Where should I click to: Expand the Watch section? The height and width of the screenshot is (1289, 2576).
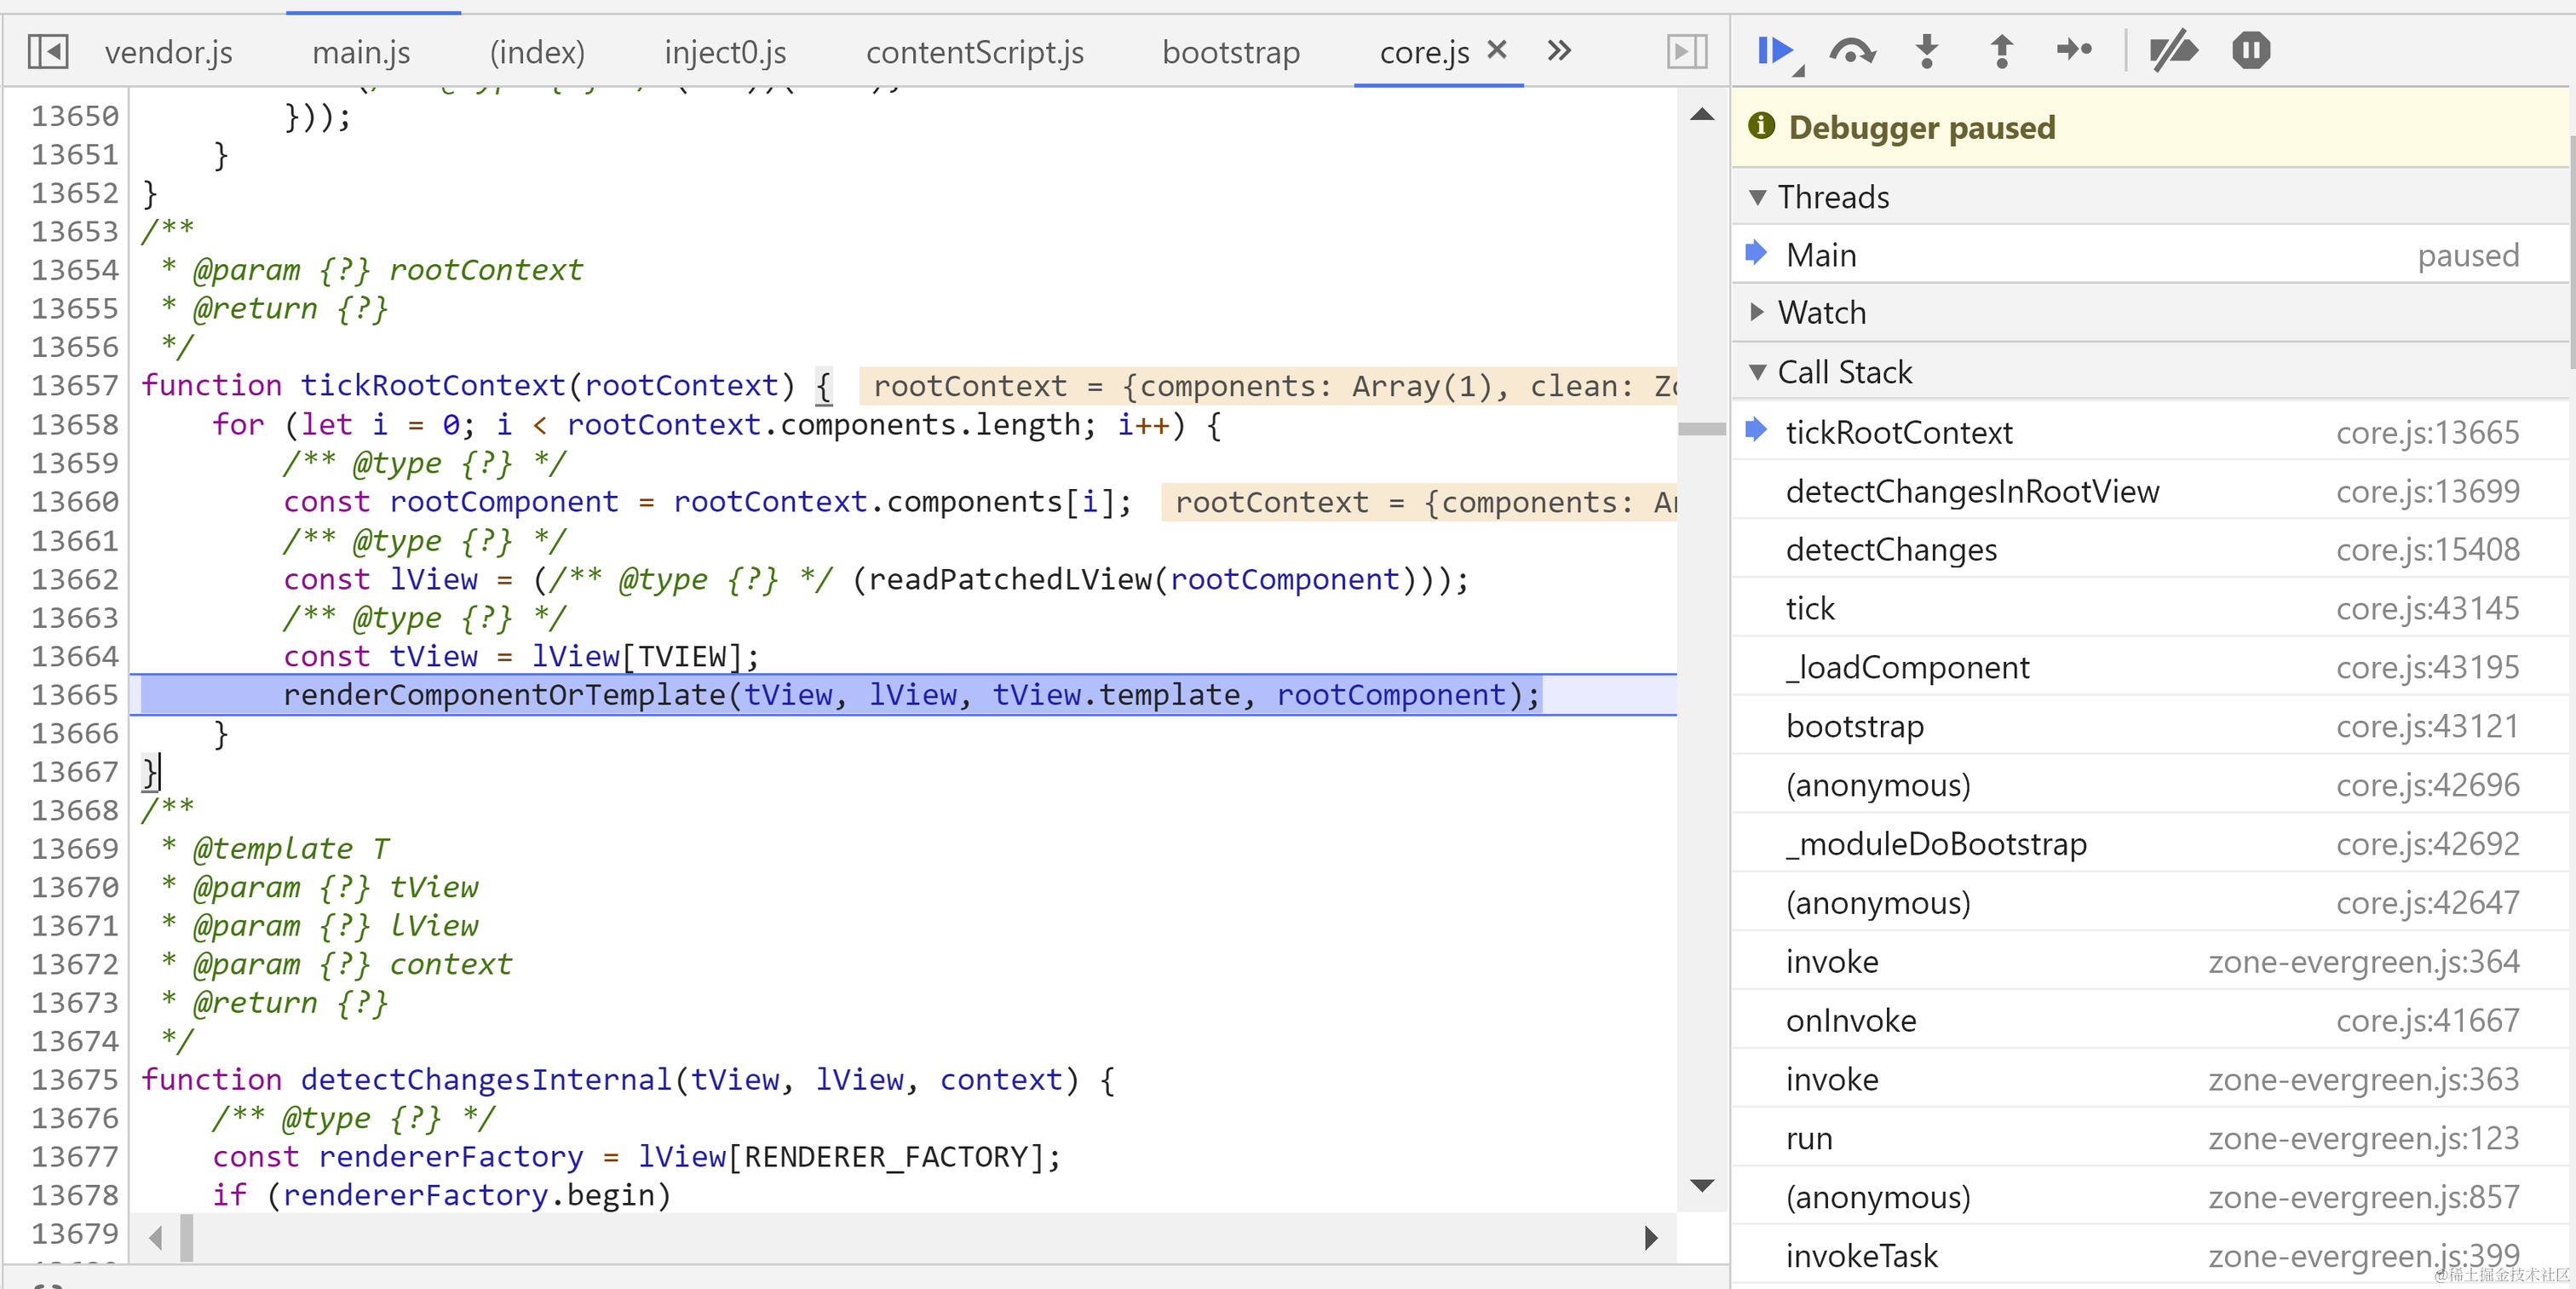tap(1757, 312)
